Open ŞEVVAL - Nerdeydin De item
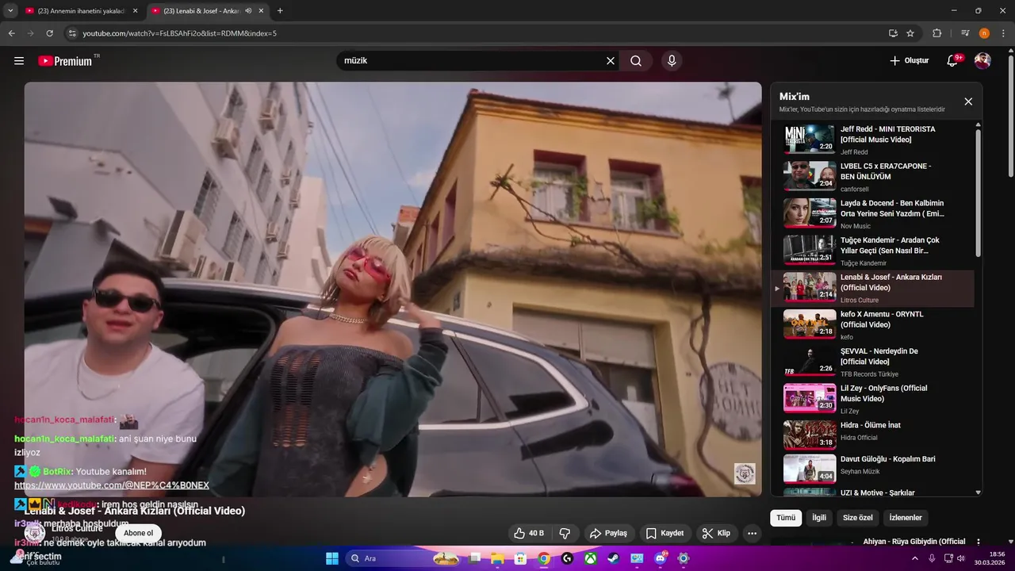 coord(872,362)
